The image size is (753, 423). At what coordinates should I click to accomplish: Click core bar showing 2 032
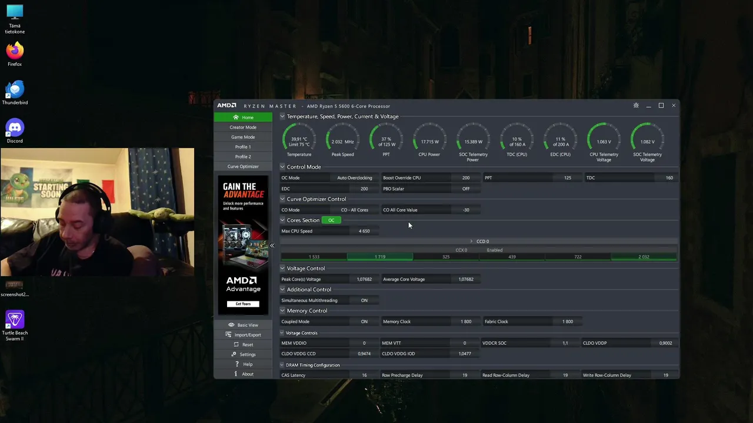(644, 257)
